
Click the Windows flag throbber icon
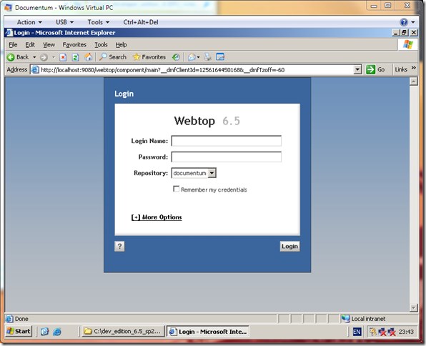[408, 44]
